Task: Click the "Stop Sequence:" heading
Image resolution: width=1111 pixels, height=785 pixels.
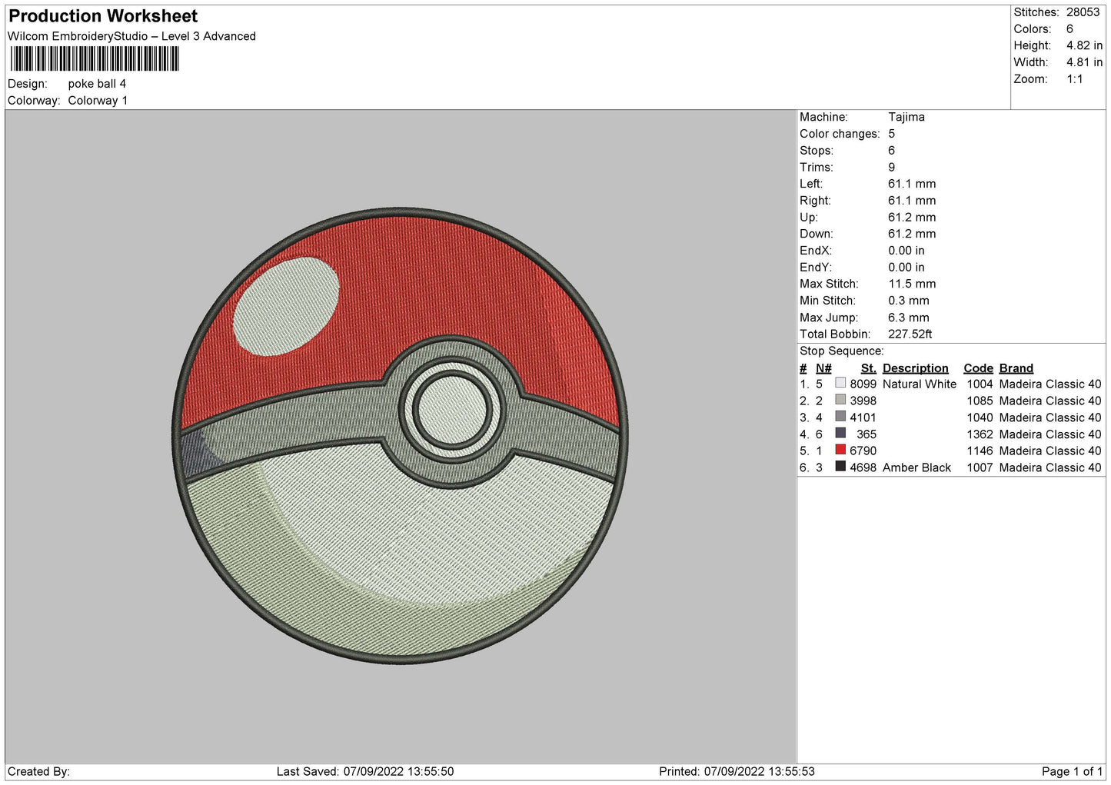Action: [842, 351]
